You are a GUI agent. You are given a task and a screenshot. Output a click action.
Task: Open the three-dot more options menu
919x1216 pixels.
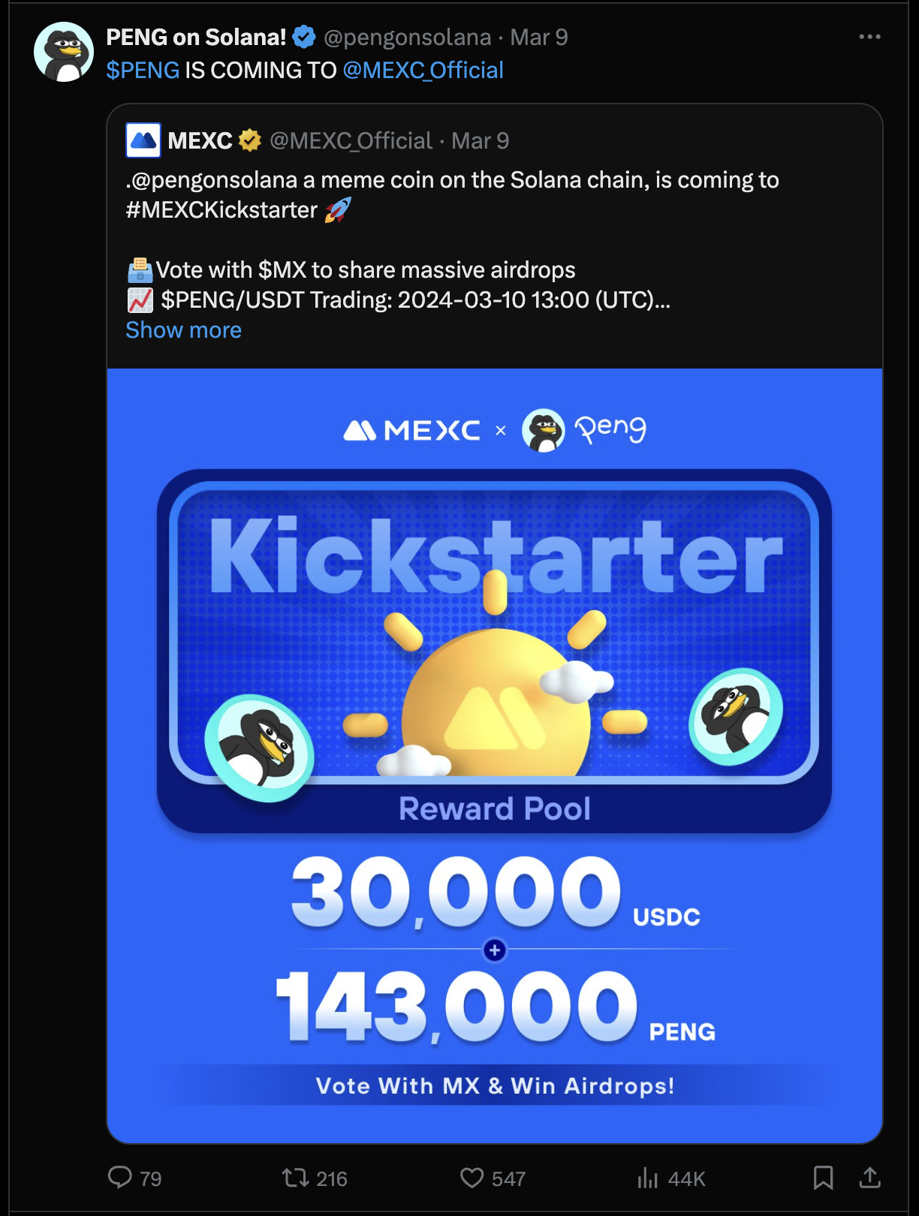(869, 37)
